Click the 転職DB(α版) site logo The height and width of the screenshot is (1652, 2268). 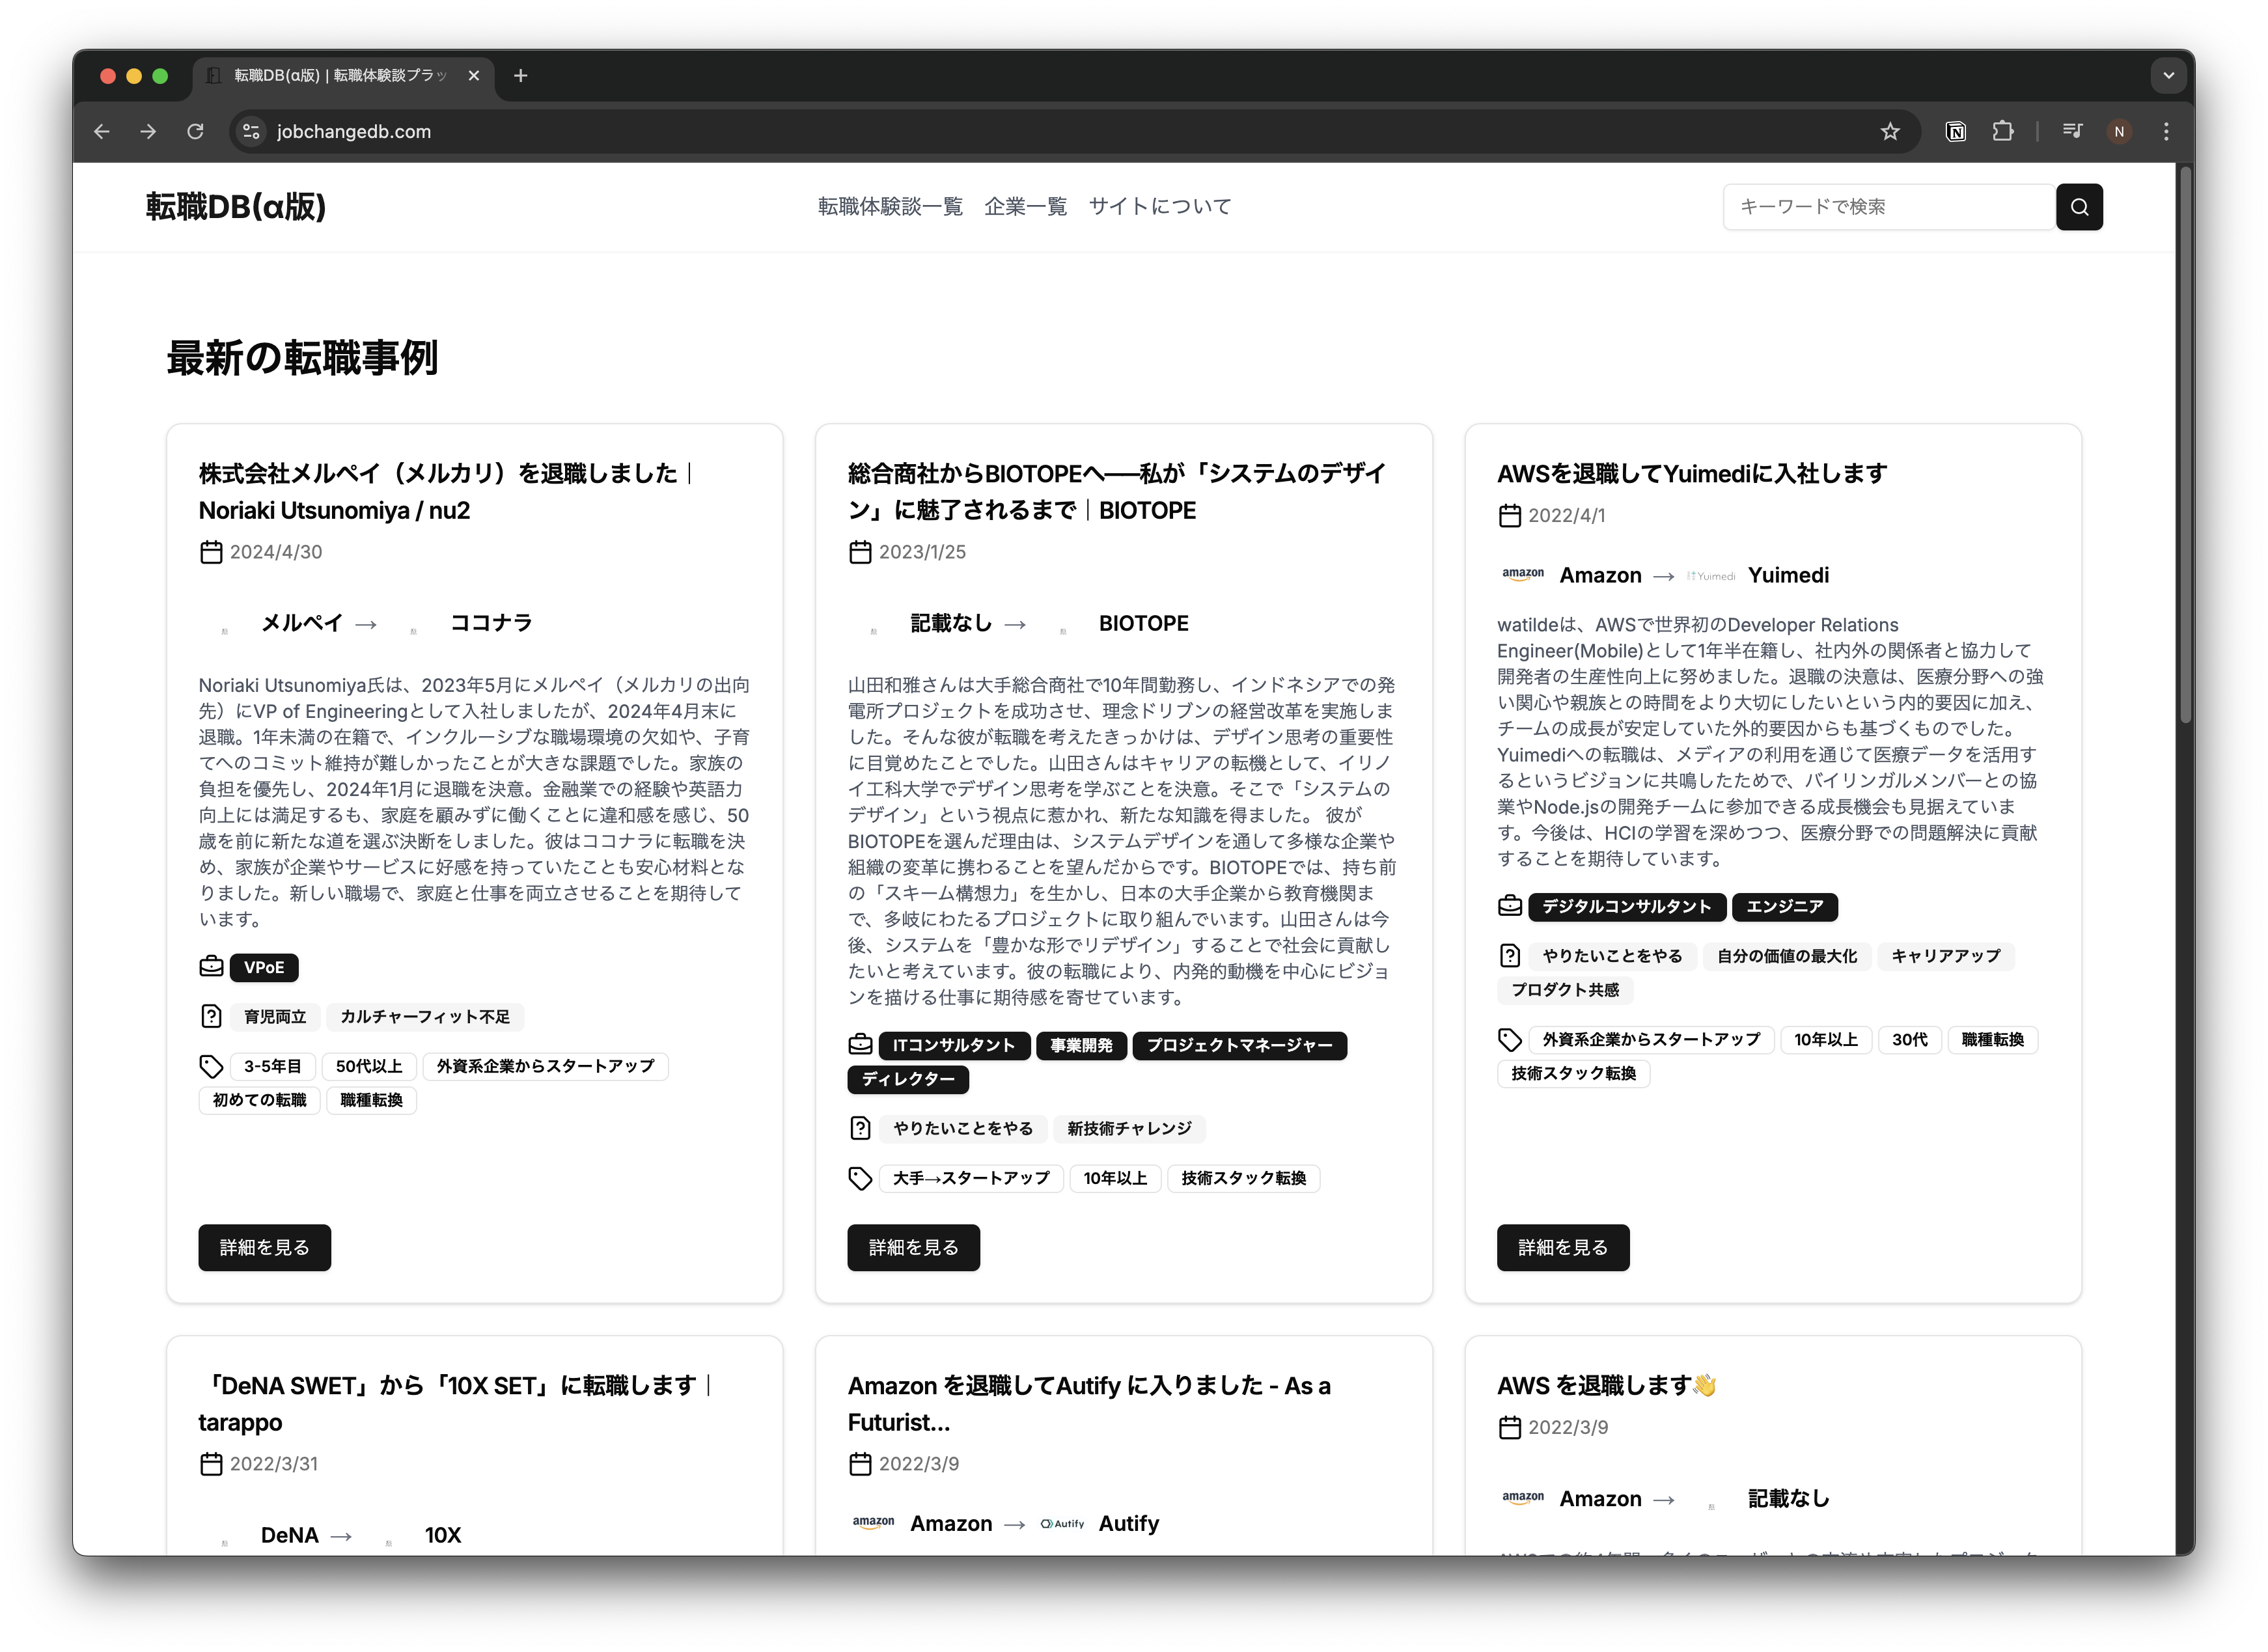pos(236,207)
